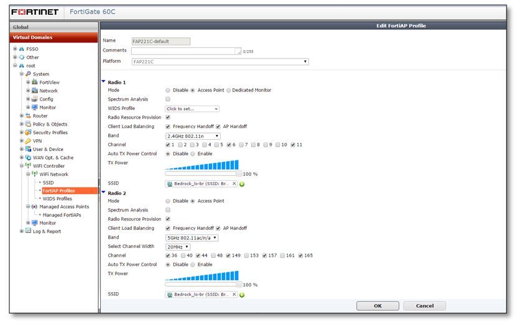Image resolution: width=524 pixels, height=325 pixels.
Task: Open the Virtual Domains section
Action: tap(54, 37)
